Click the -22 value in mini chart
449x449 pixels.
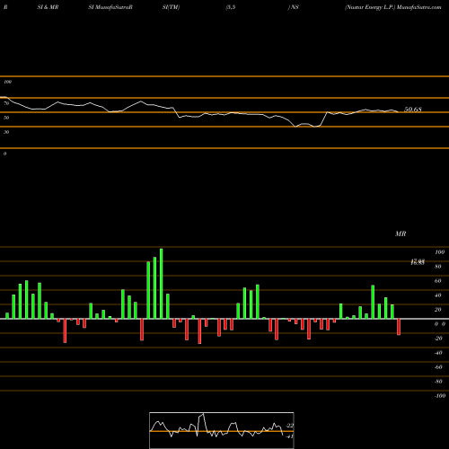pyautogui.click(x=290, y=426)
